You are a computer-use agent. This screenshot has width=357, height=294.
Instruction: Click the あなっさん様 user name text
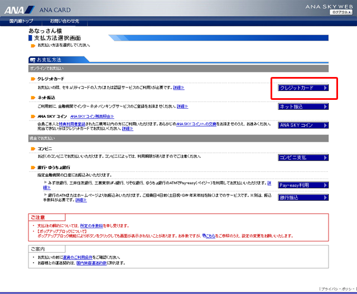45,31
